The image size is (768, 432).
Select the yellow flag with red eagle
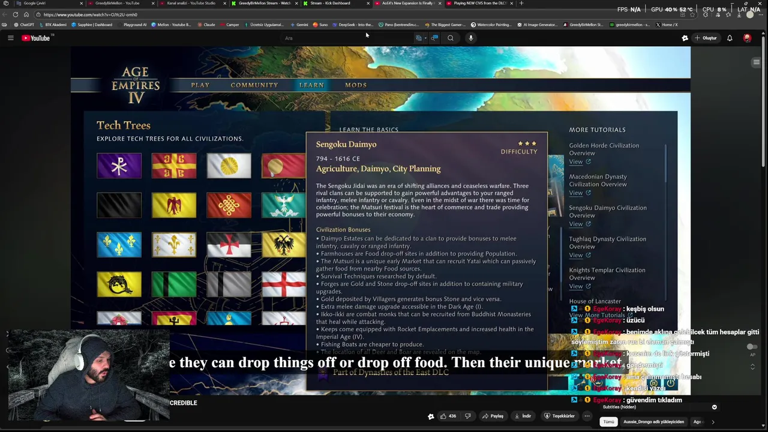click(174, 205)
